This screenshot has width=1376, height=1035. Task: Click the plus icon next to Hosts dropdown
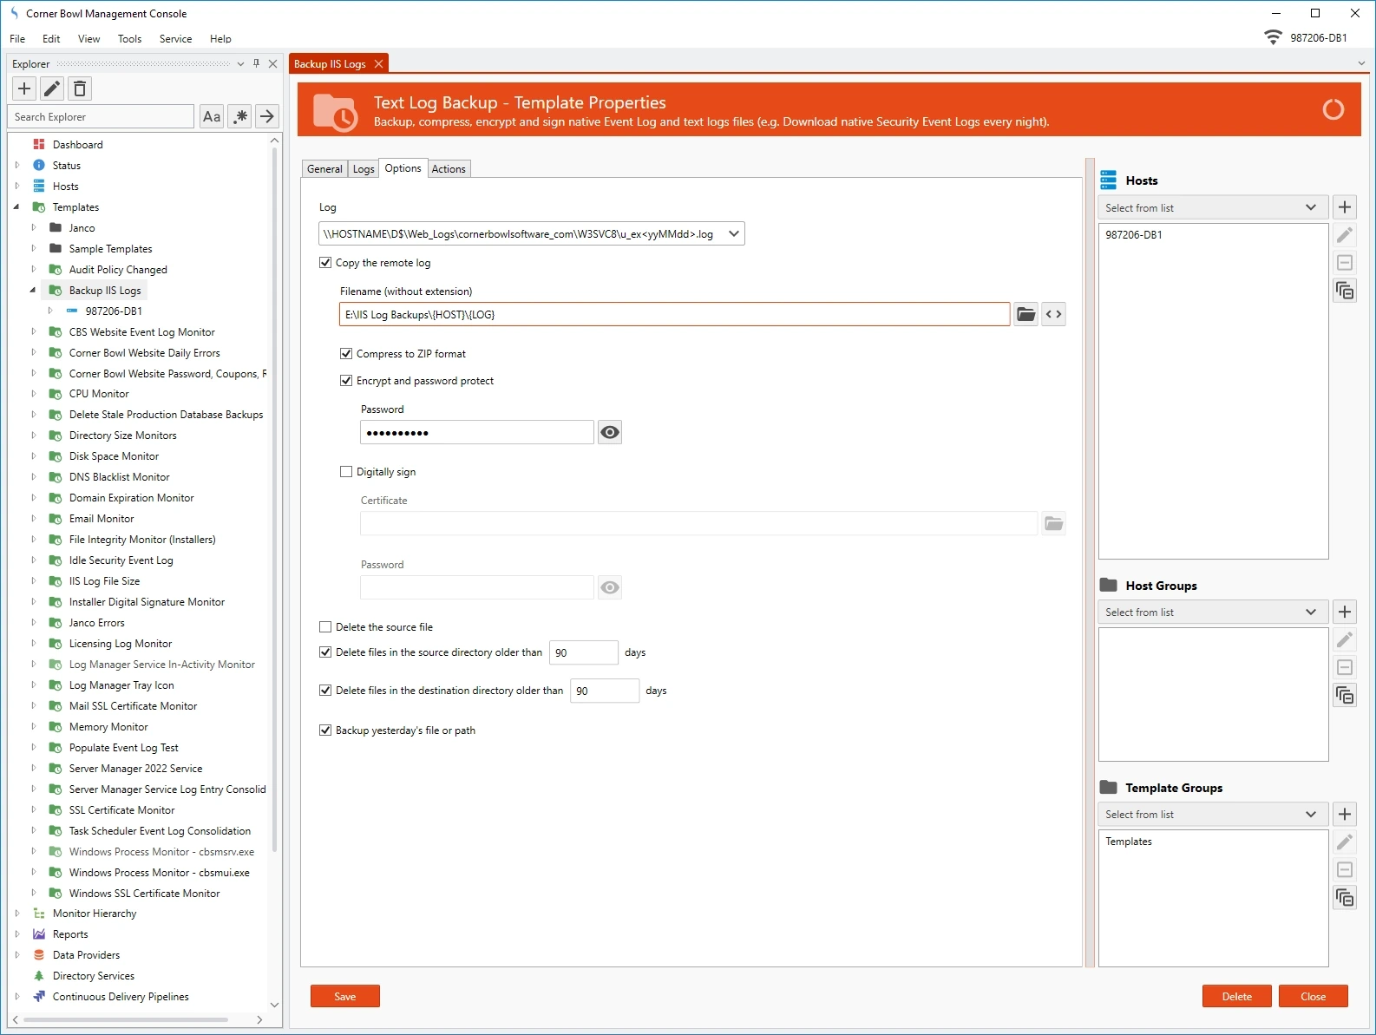[x=1345, y=207]
